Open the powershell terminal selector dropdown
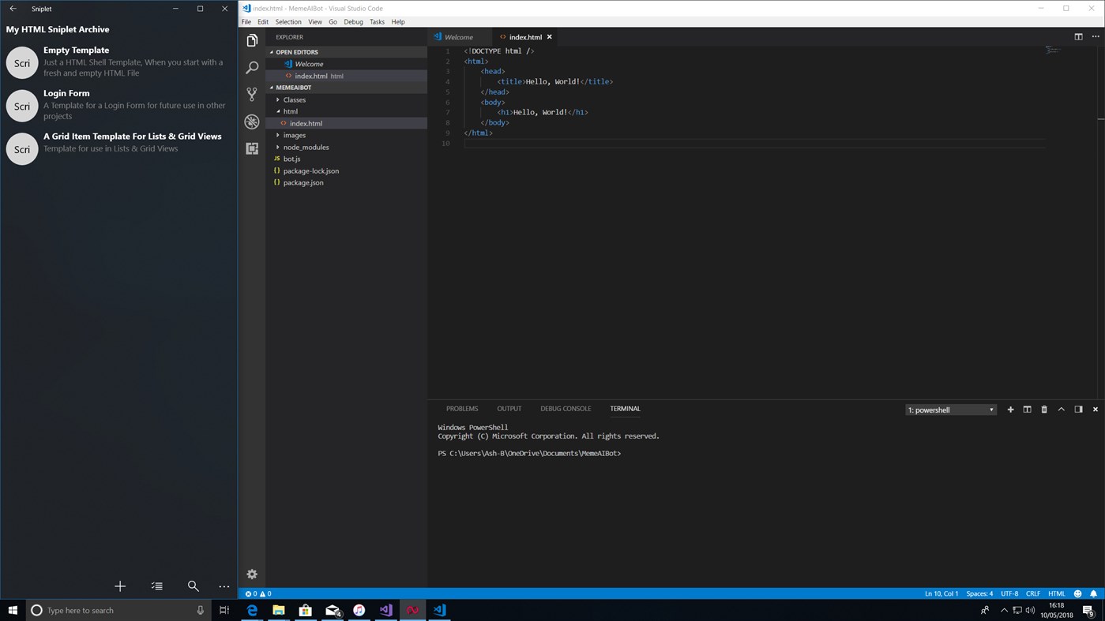This screenshot has height=621, width=1105. click(951, 410)
